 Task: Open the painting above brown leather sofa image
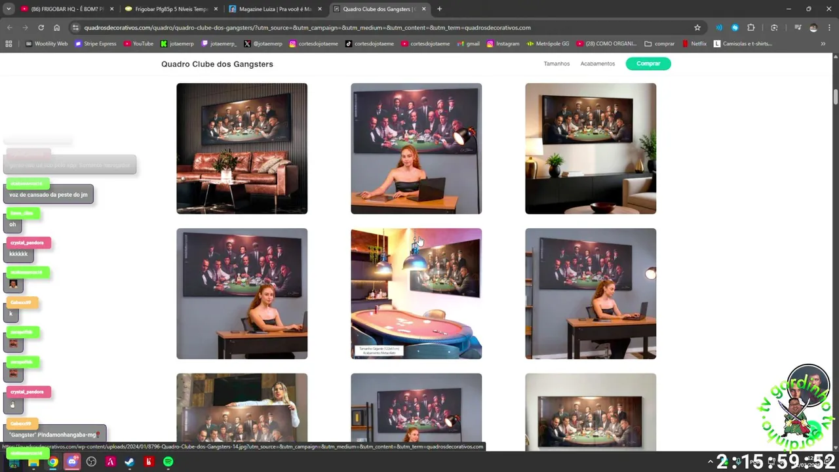pyautogui.click(x=242, y=148)
